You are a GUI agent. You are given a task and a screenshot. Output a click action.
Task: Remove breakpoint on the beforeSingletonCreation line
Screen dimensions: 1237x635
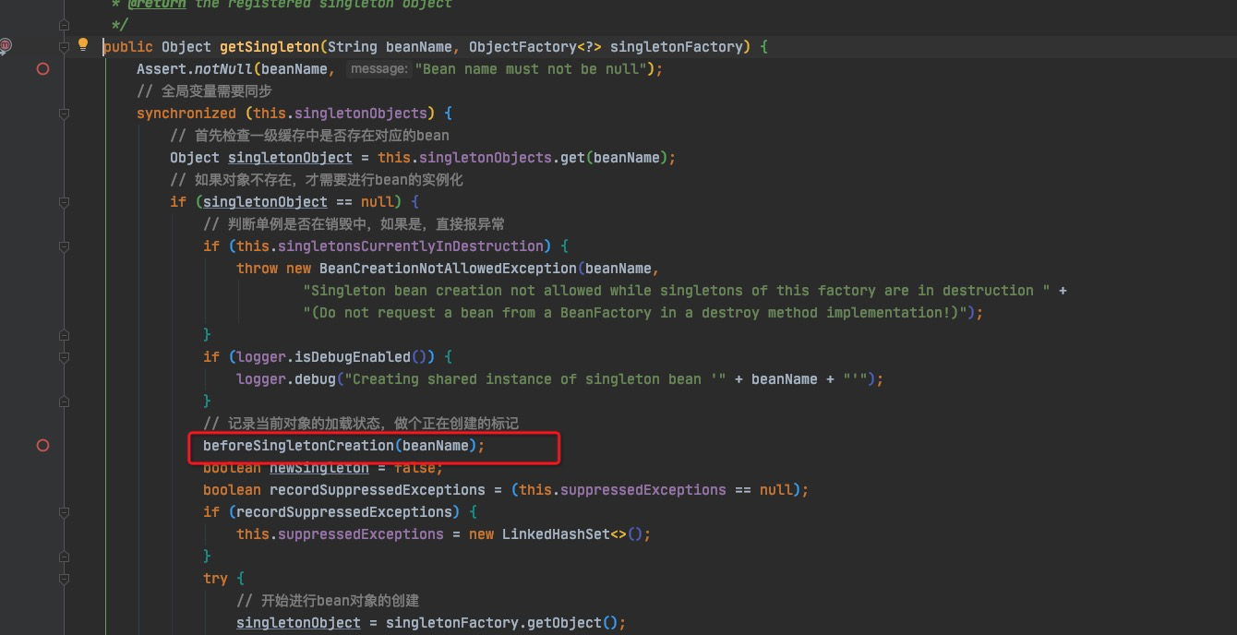pyautogui.click(x=42, y=446)
